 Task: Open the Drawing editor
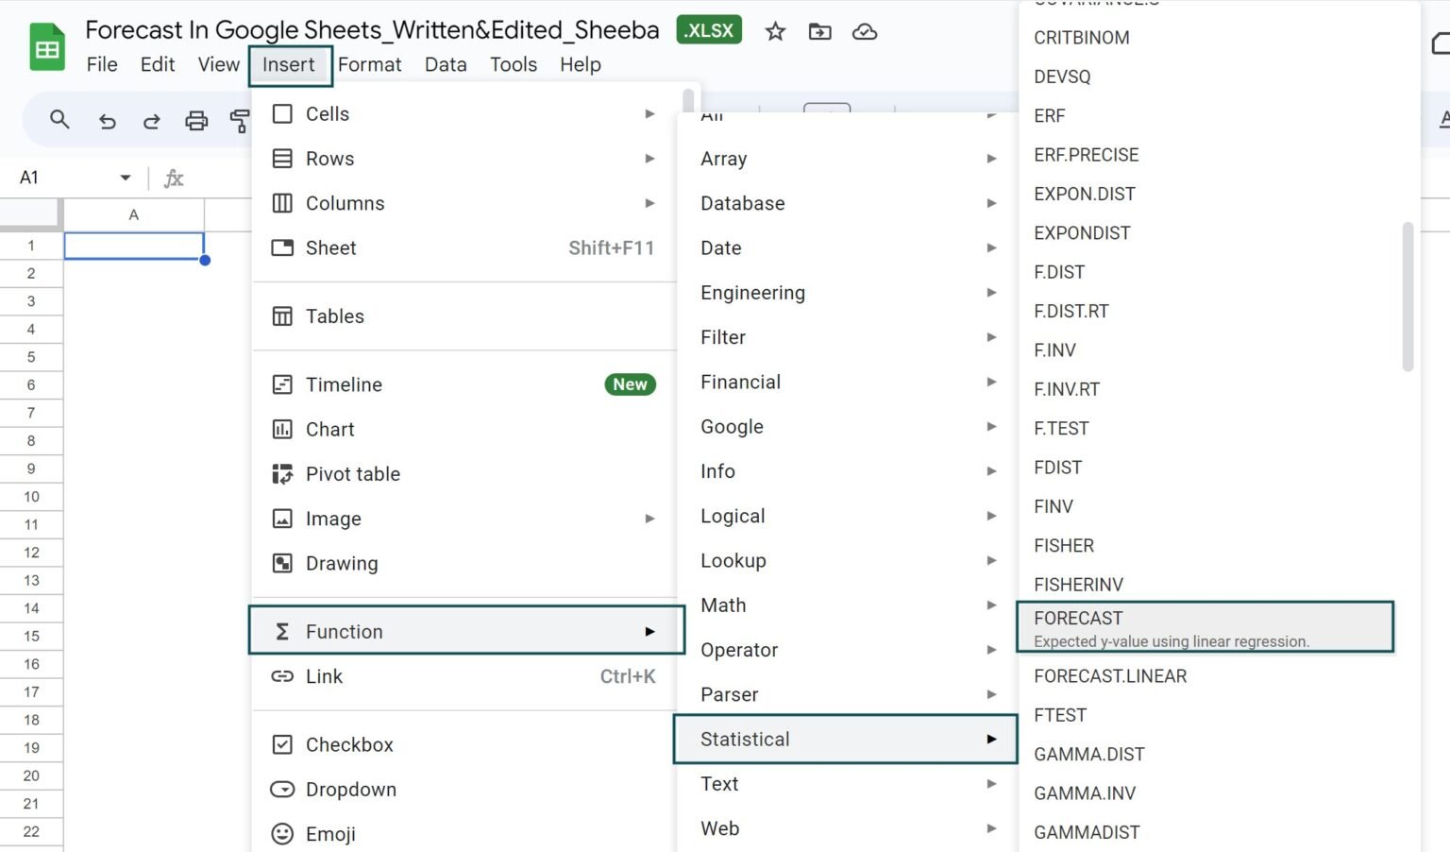[x=342, y=563]
